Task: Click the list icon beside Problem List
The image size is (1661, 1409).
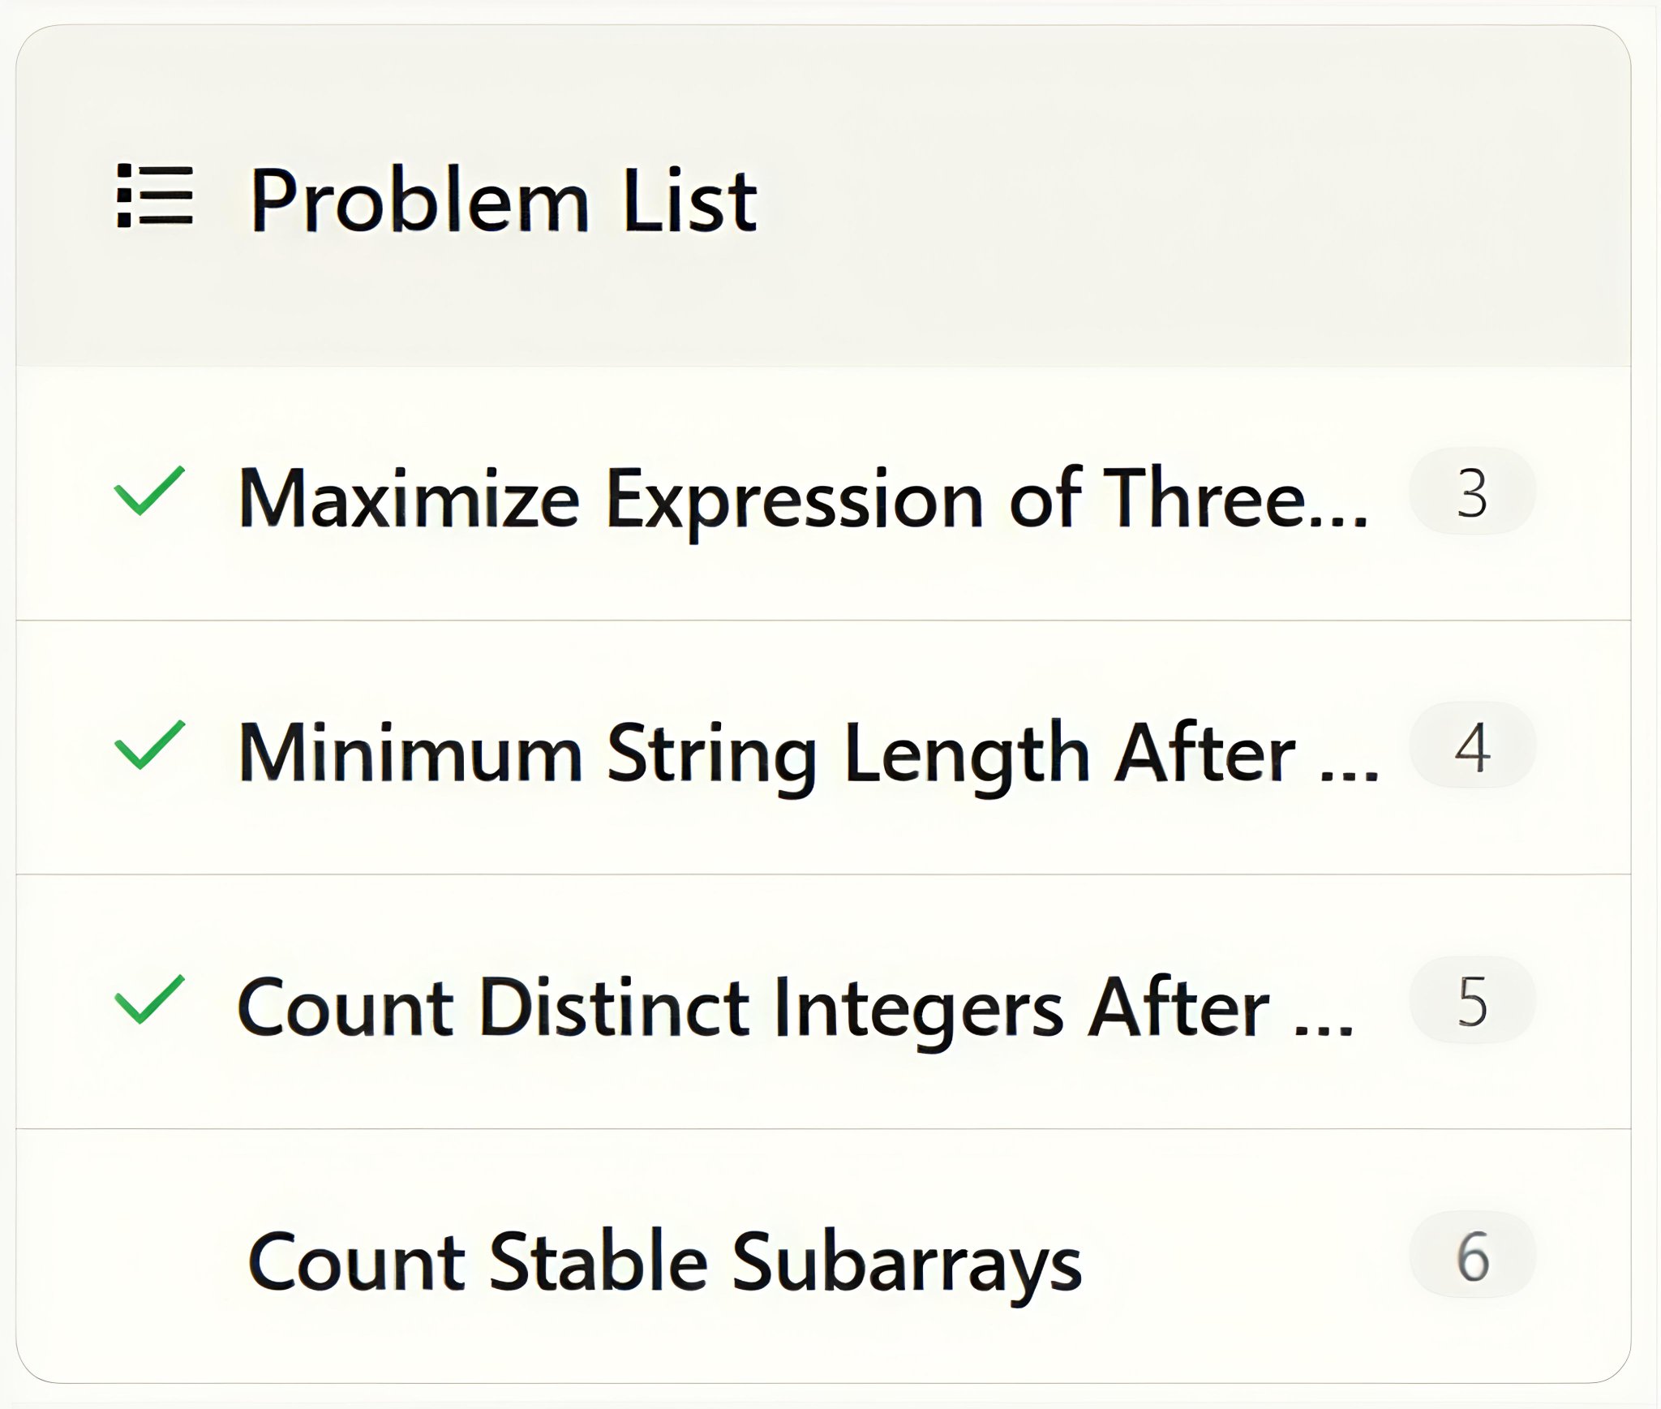Action: click(155, 196)
